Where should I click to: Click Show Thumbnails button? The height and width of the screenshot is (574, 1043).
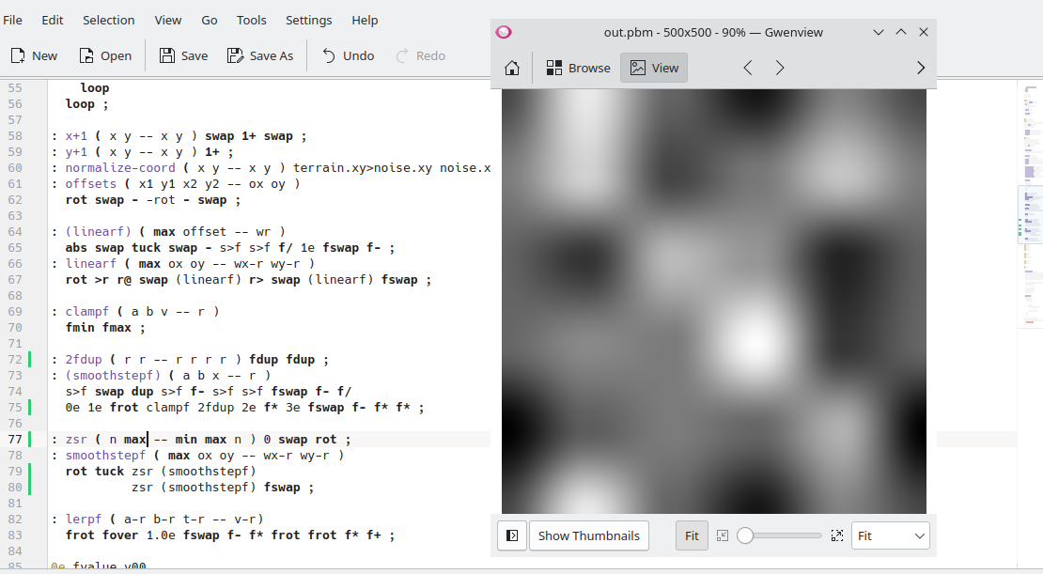pyautogui.click(x=588, y=535)
